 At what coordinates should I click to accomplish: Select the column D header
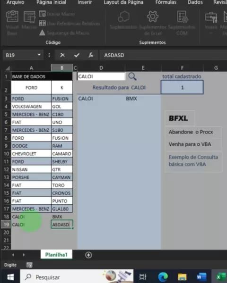point(101,68)
